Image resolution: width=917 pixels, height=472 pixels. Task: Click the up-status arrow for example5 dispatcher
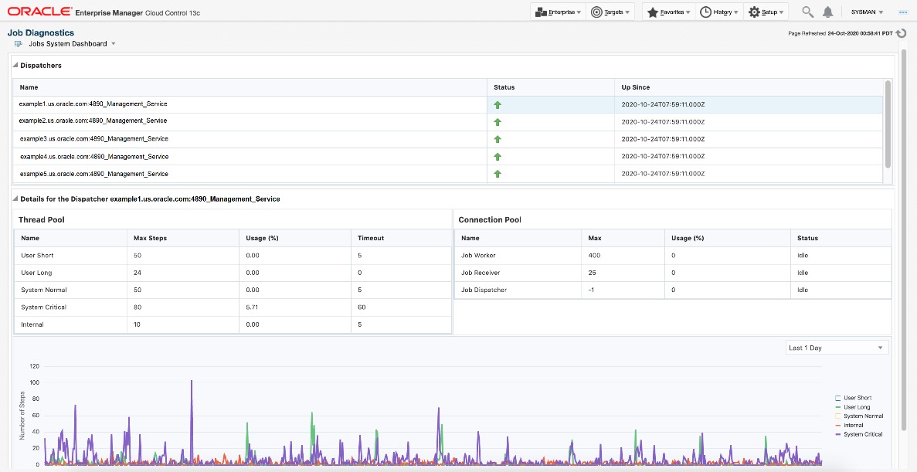498,174
